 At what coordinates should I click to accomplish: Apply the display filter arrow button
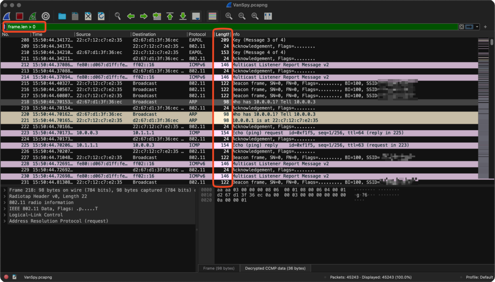pyautogui.click(x=469, y=27)
